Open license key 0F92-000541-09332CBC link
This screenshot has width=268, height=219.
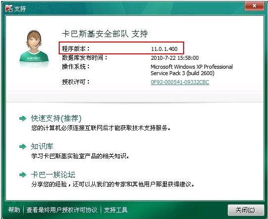tap(180, 82)
